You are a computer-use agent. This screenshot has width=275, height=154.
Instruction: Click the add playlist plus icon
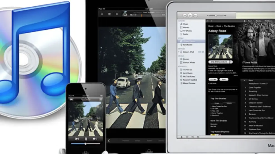tap(182, 137)
